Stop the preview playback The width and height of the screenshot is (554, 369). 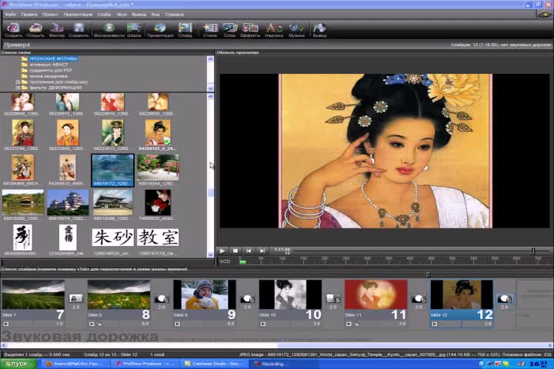(x=235, y=251)
